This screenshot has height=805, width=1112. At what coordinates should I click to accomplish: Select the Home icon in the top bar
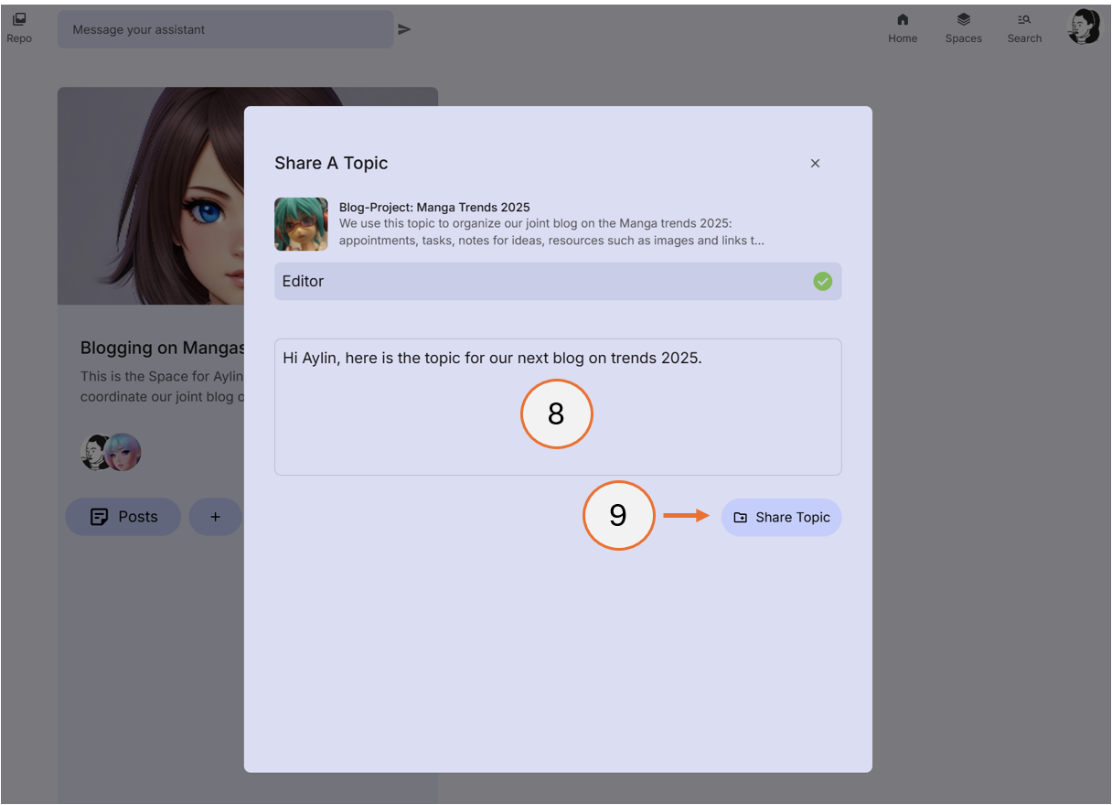[x=903, y=26]
